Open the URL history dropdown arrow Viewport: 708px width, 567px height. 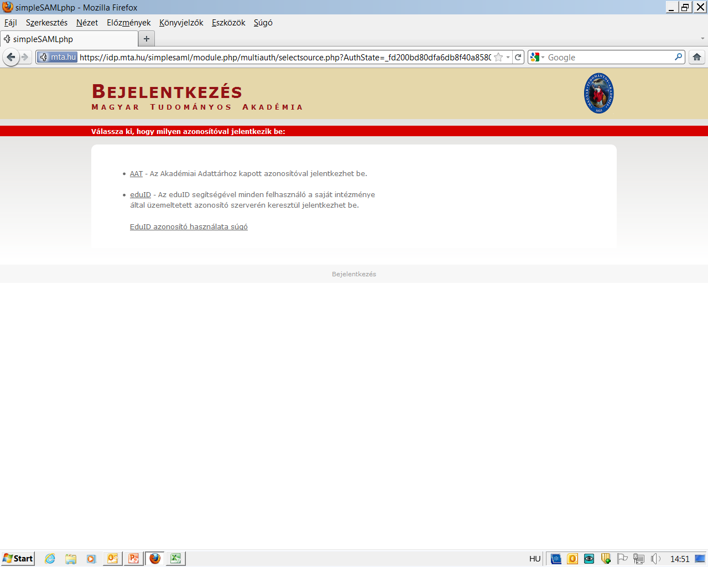508,57
